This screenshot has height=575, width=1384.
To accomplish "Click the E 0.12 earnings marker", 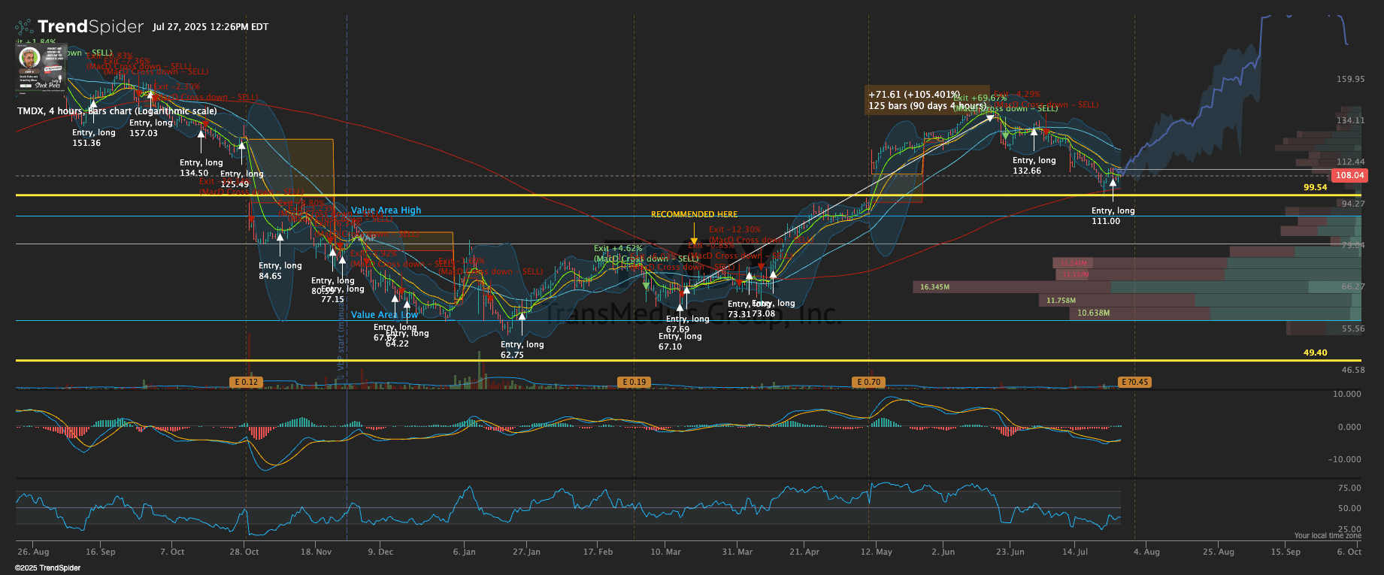I will (247, 382).
